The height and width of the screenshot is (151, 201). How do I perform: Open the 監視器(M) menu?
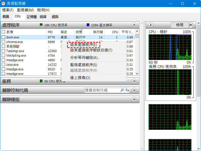25,10
